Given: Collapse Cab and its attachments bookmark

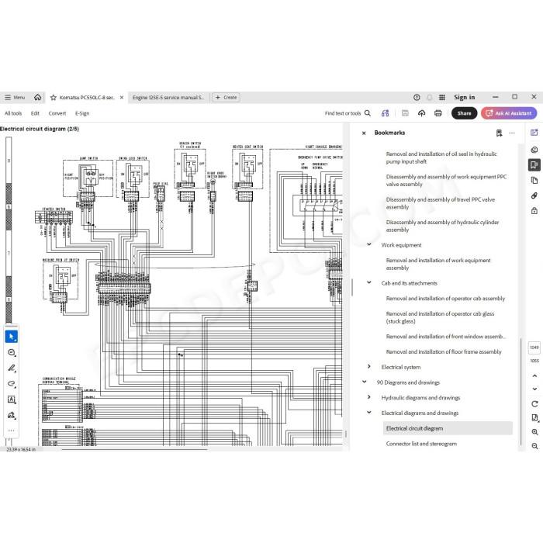Looking at the screenshot, I should [369, 282].
